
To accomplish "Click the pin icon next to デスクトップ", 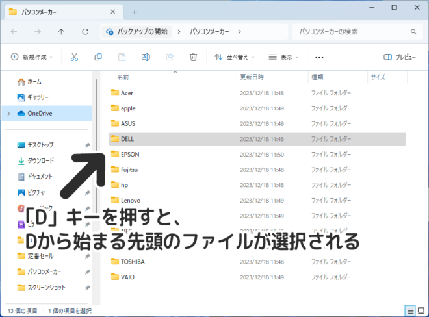I will pos(88,146).
